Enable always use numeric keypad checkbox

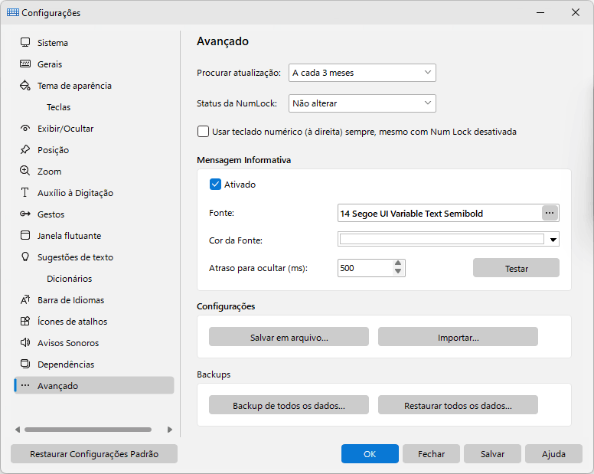[x=203, y=132]
